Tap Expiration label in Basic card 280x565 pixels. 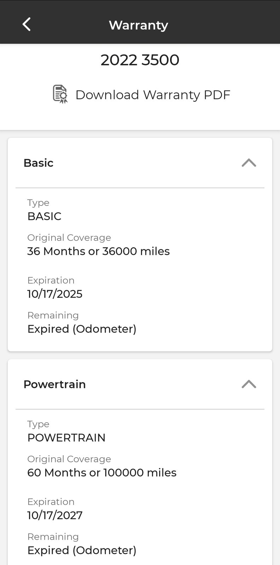51,280
